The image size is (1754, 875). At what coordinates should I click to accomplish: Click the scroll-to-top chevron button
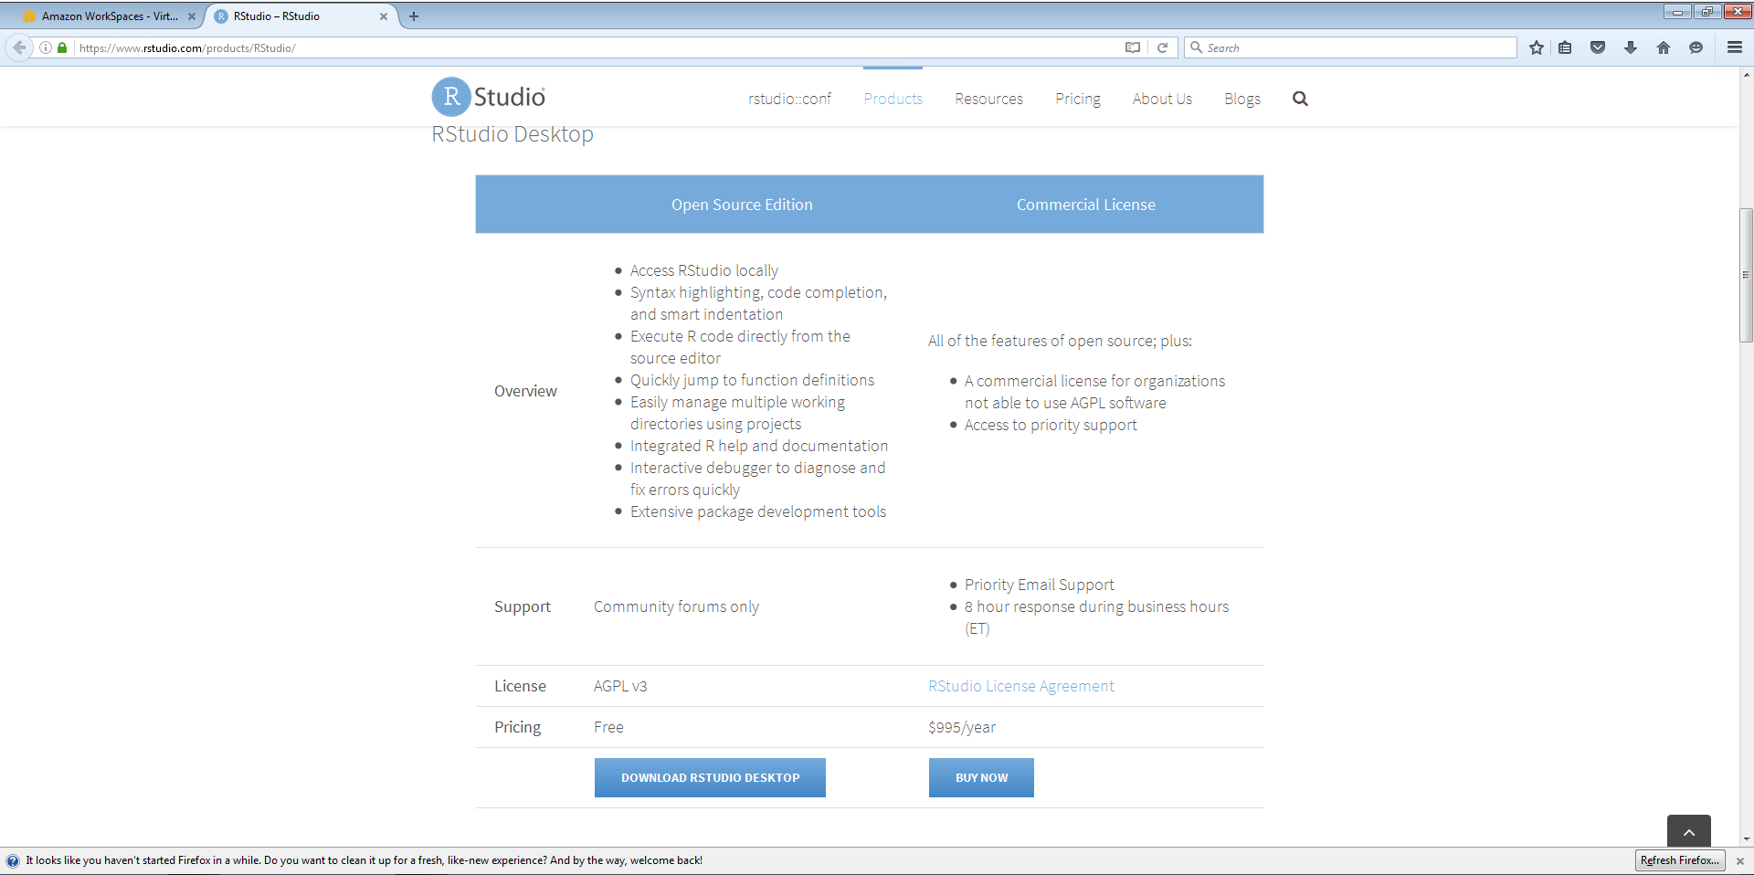1688,831
